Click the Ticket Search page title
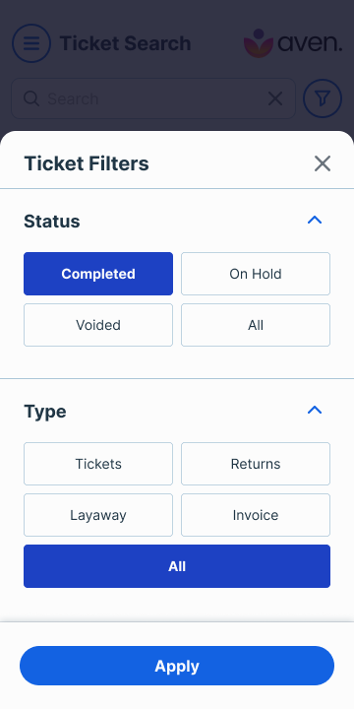354x709 pixels. point(125,43)
